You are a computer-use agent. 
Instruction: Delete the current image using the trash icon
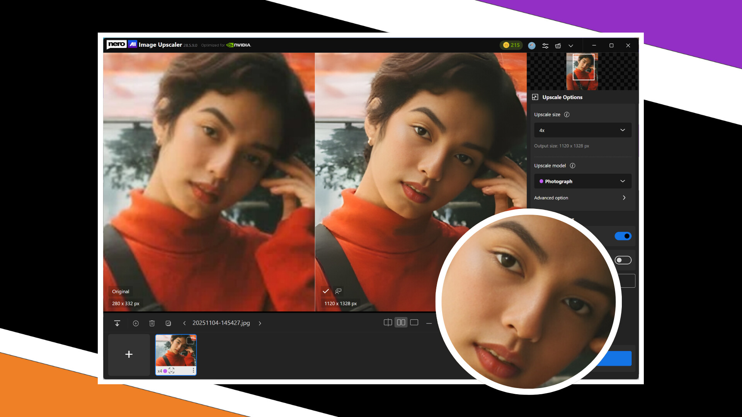151,323
